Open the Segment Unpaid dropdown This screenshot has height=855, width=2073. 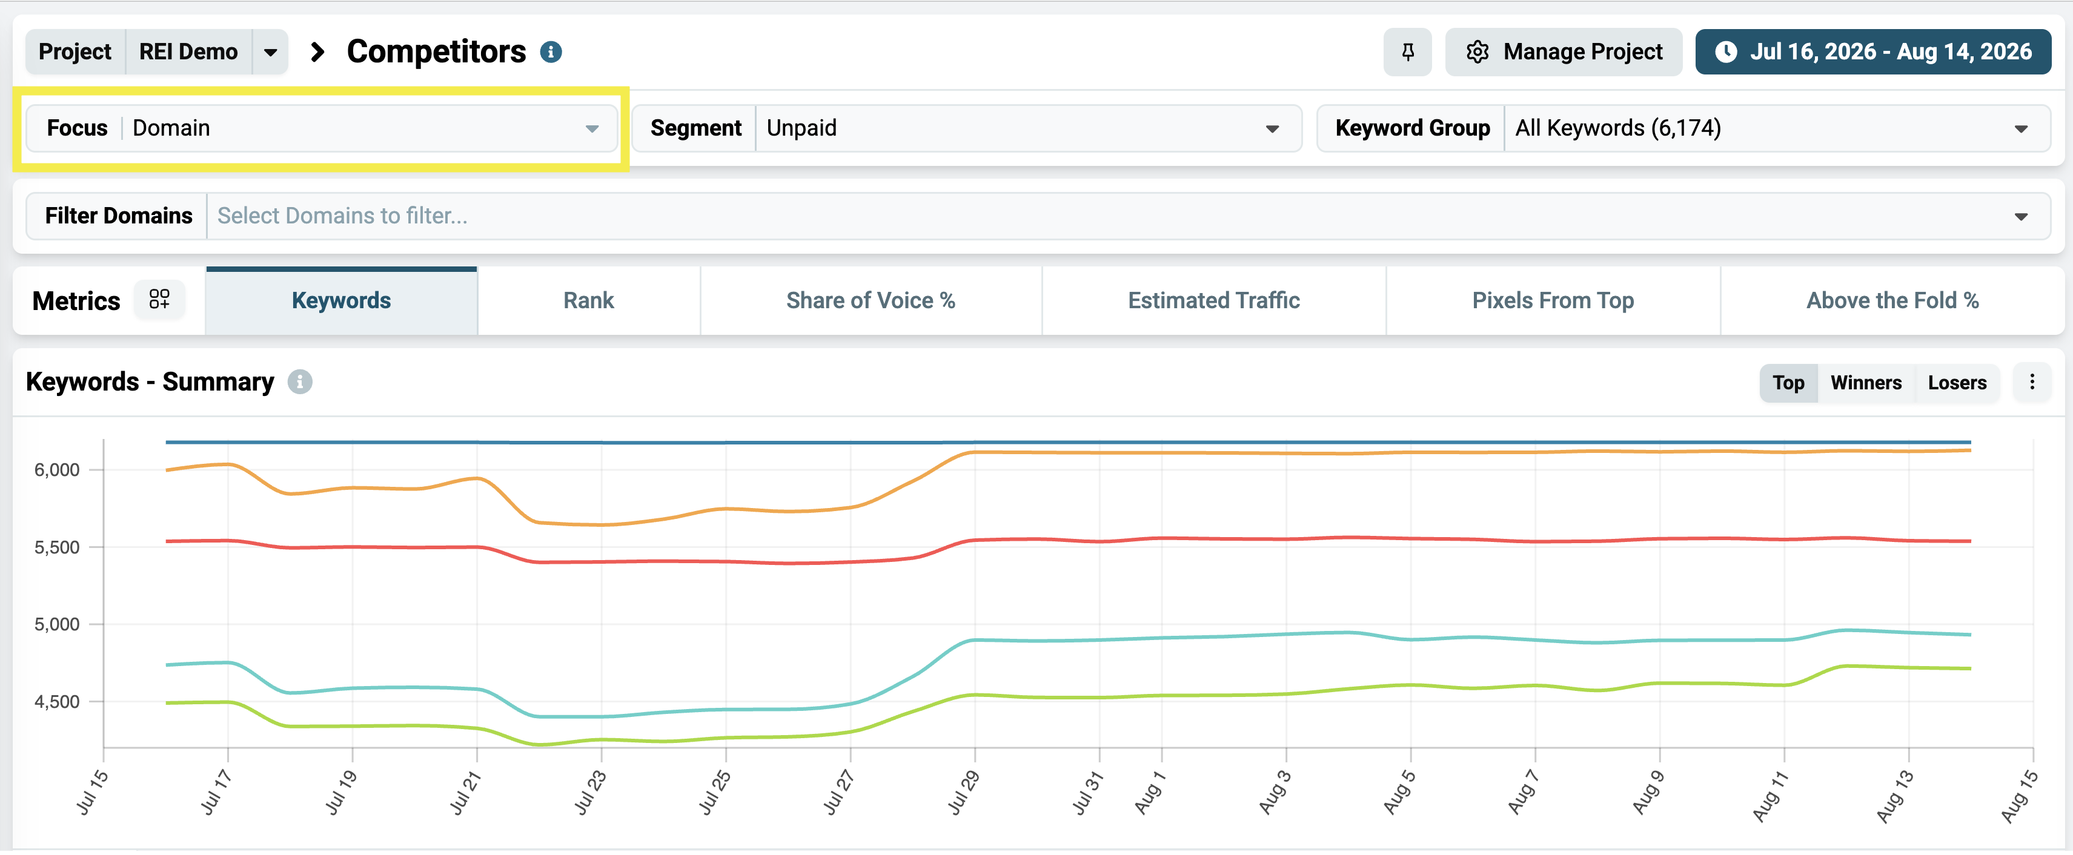click(x=966, y=129)
